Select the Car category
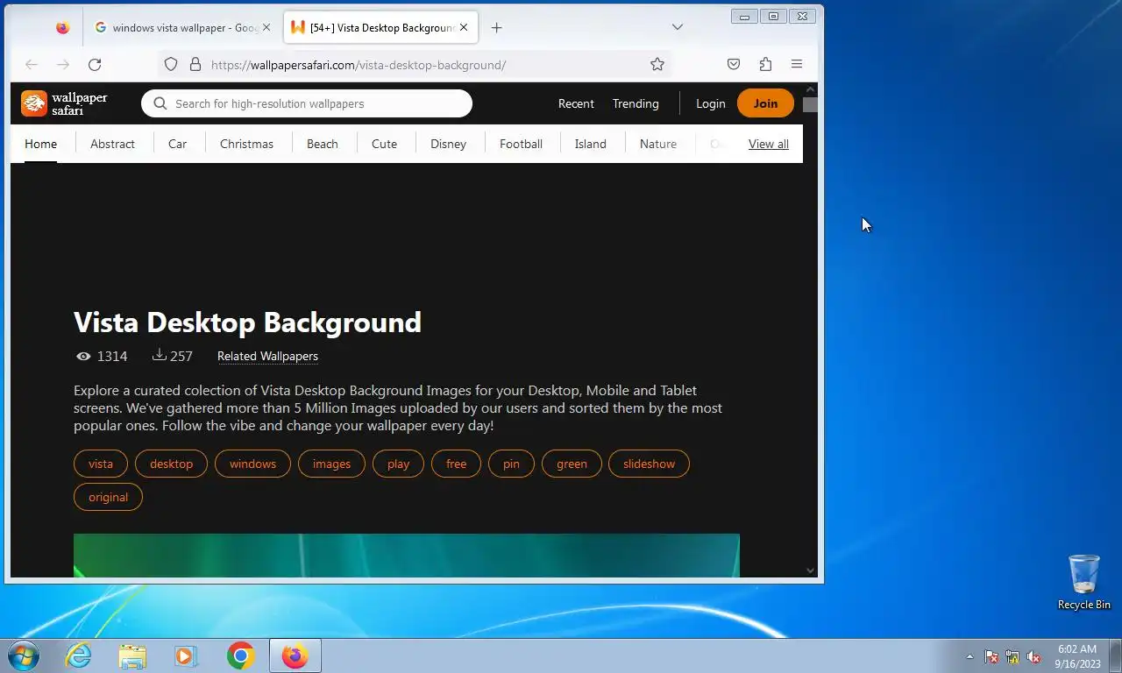 point(178,144)
